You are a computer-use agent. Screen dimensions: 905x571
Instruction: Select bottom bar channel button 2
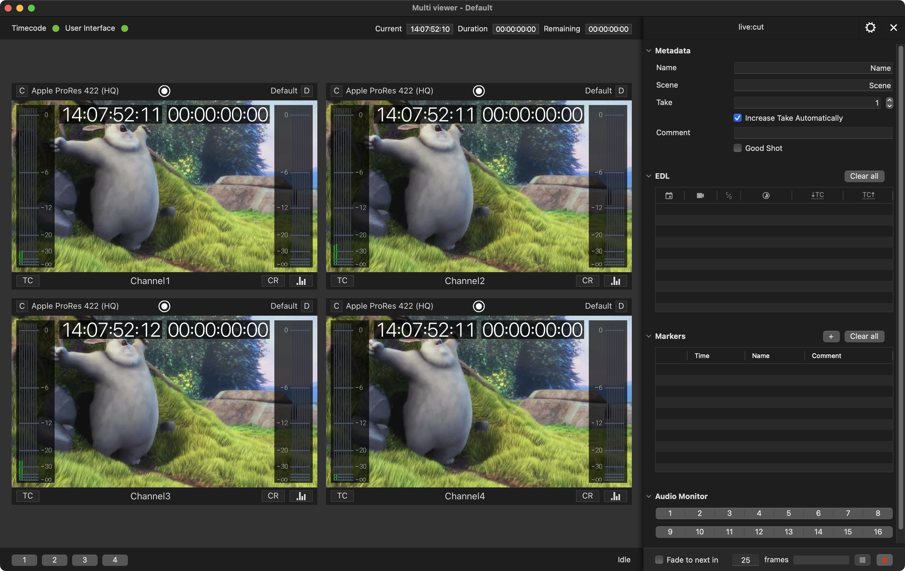click(x=55, y=560)
